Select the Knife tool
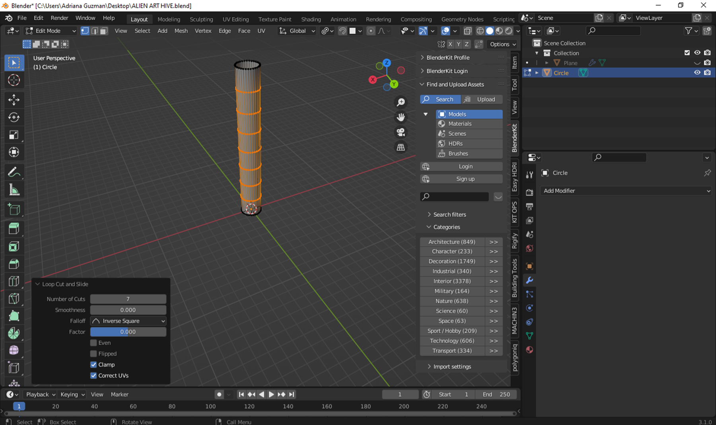Viewport: 716px width, 425px height. click(x=14, y=299)
